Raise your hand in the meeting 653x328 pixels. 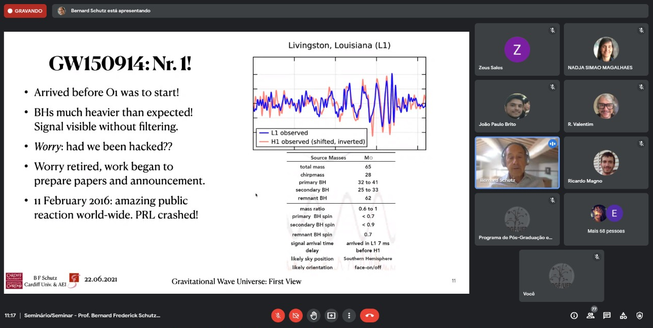pos(313,315)
